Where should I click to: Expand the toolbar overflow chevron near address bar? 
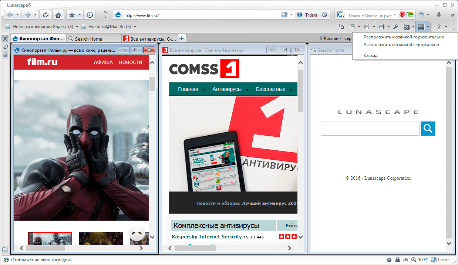coord(105,15)
